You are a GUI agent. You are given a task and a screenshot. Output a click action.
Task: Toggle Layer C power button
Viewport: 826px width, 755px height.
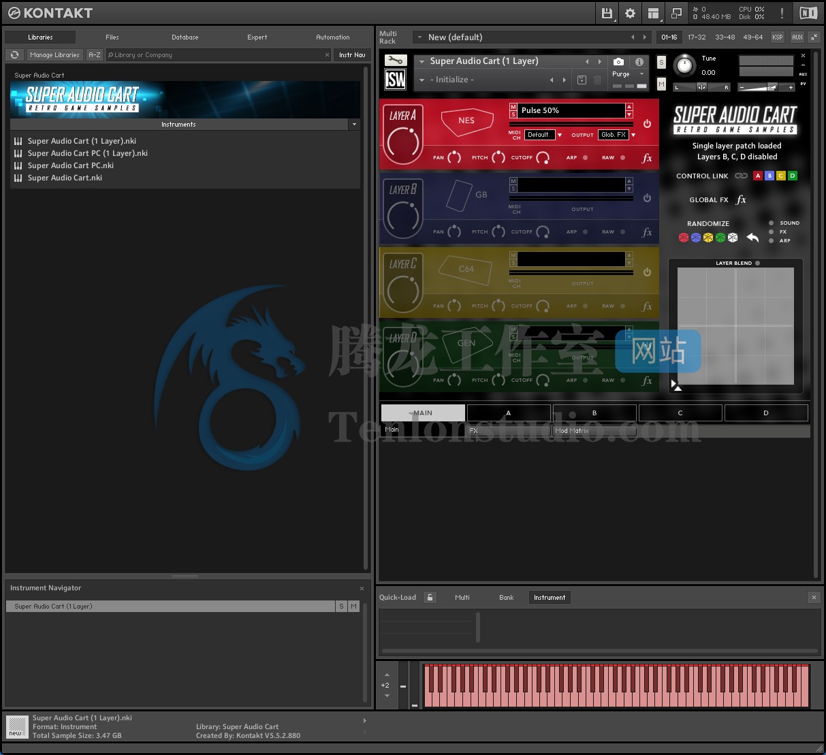(647, 272)
